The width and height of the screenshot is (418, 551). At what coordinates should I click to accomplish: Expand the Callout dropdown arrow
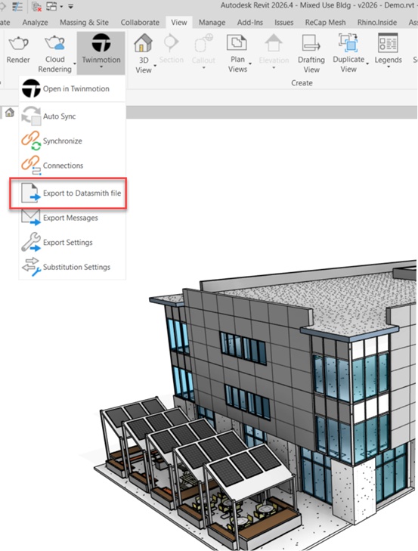203,67
